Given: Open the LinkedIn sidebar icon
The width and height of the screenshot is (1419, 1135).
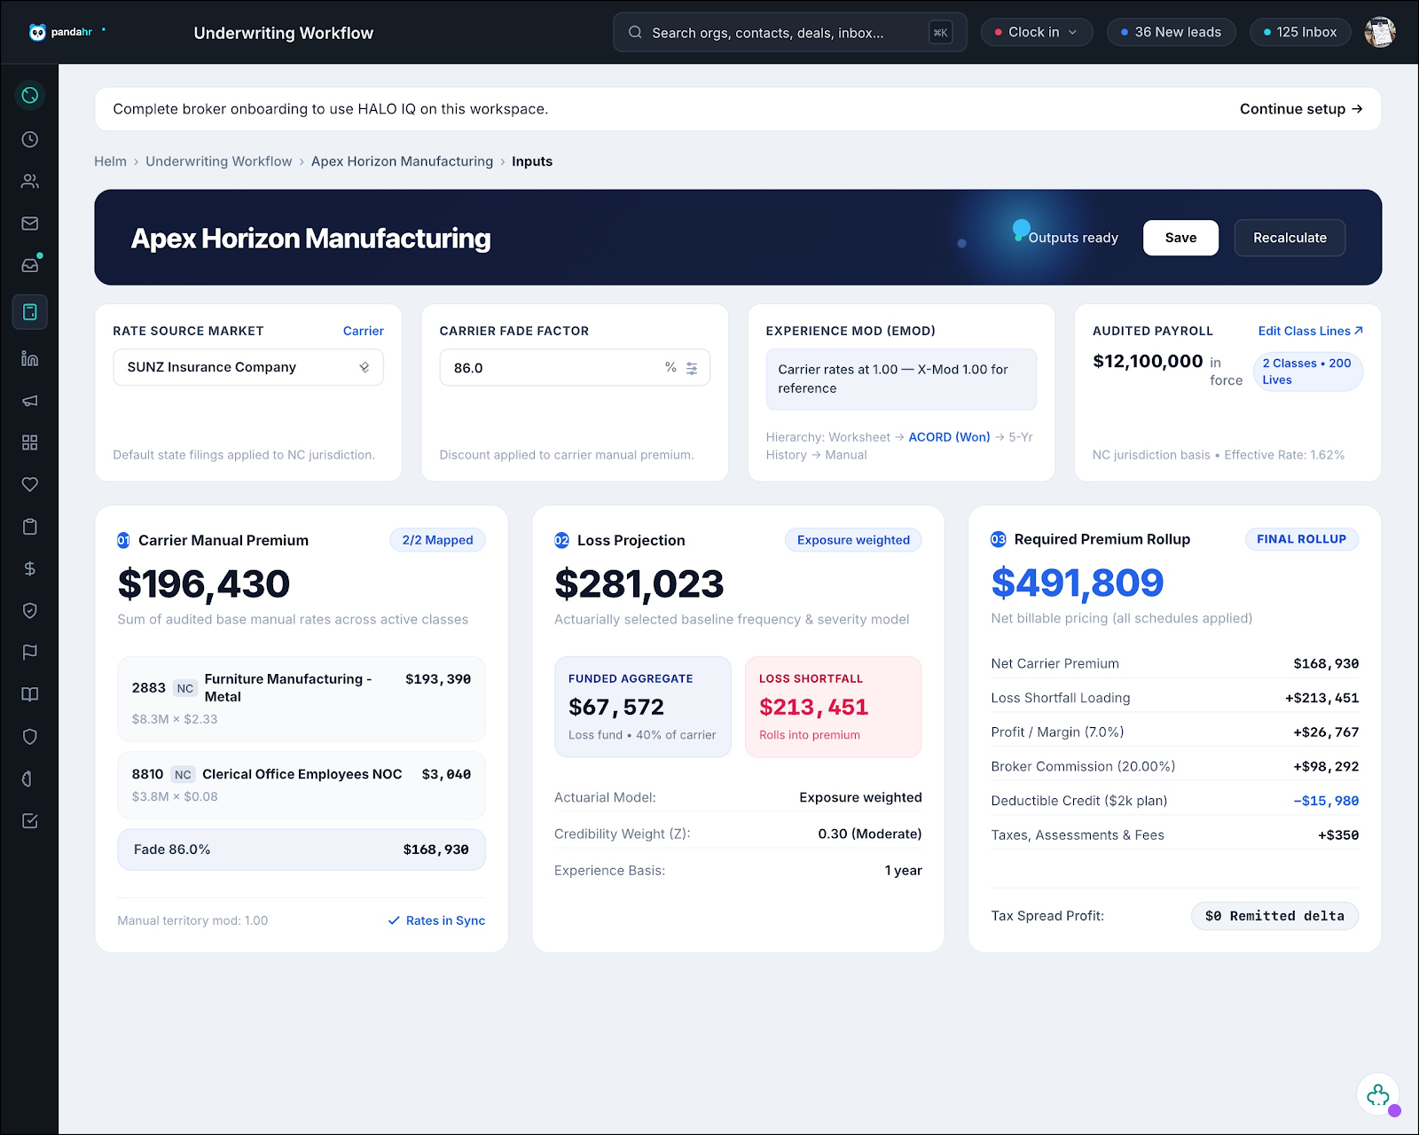Looking at the screenshot, I should pos(30,358).
